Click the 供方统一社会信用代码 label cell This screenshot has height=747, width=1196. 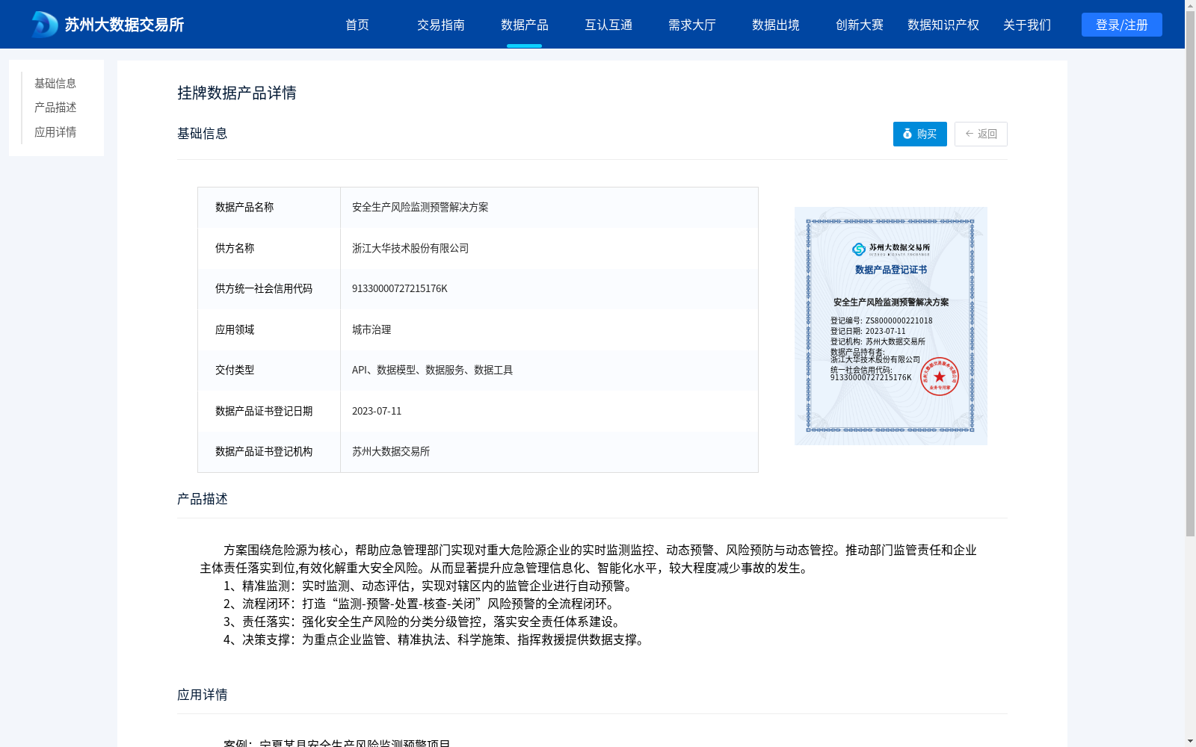point(269,288)
